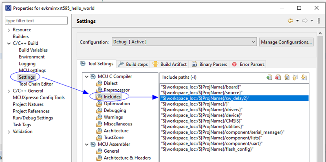This screenshot has height=162, width=326.
Task: Go forward in Properties history
Action: [305, 21]
